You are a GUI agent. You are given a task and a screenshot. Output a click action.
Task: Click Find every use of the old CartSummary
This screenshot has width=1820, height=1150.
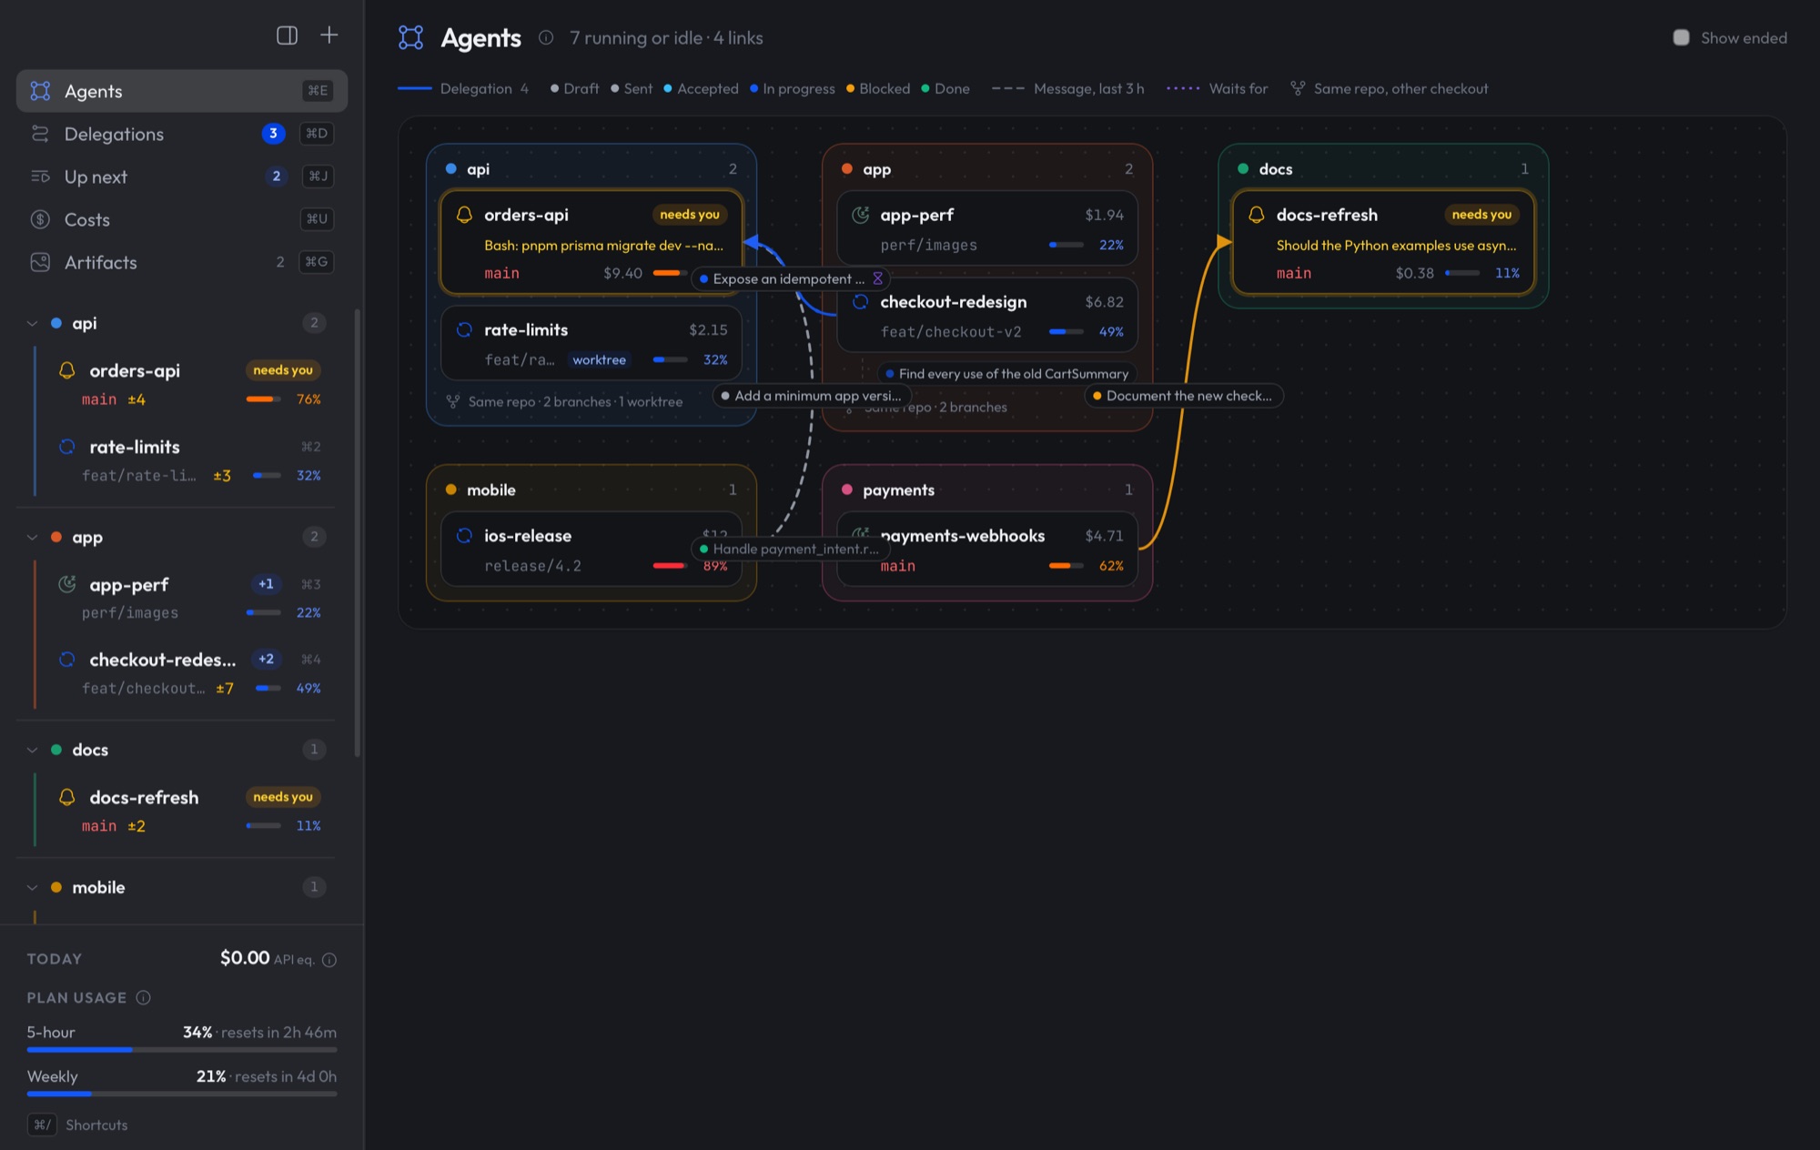click(1007, 374)
